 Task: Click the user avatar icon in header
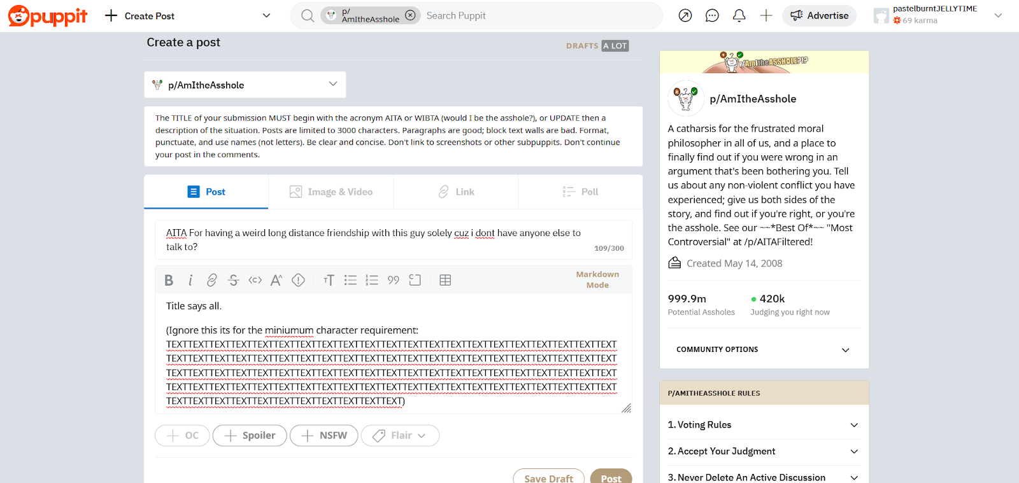click(881, 16)
